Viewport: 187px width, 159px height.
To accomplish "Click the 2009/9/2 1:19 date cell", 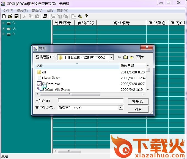I will [x=132, y=89].
